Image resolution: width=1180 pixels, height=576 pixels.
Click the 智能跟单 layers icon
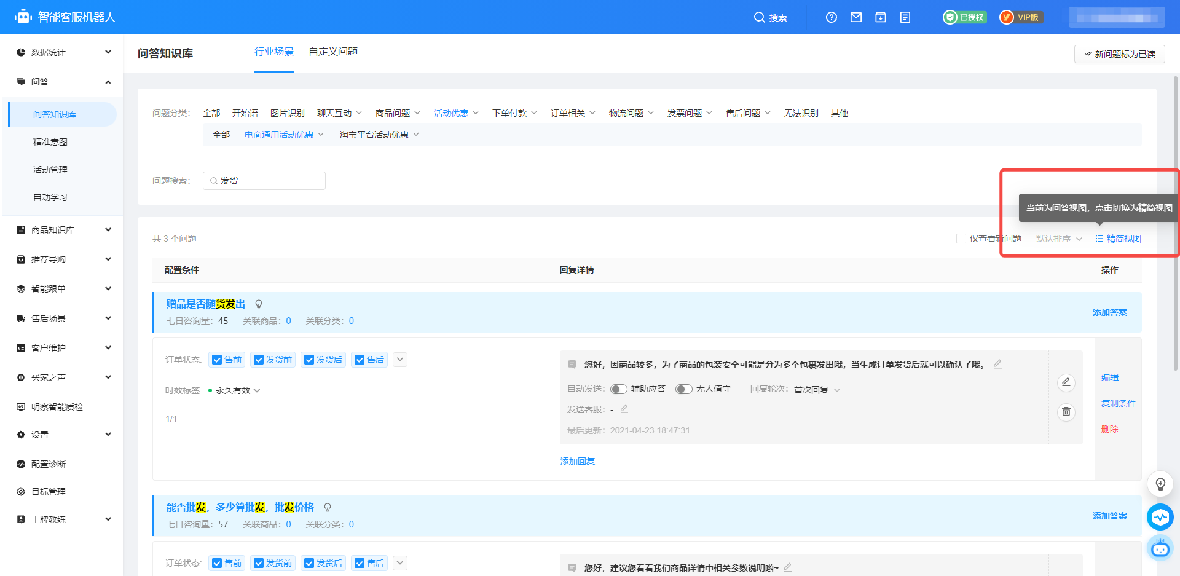(x=21, y=289)
